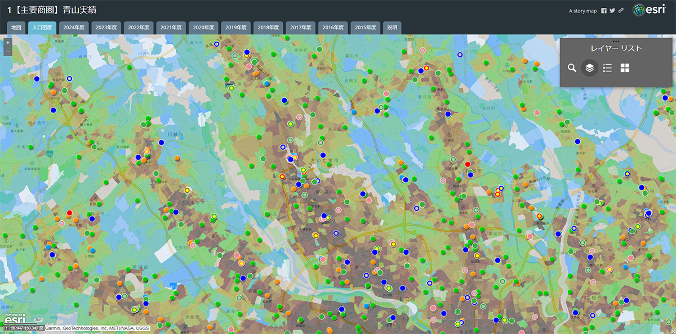This screenshot has width=676, height=334.
Task: Click the layer list stack icon
Action: point(589,68)
